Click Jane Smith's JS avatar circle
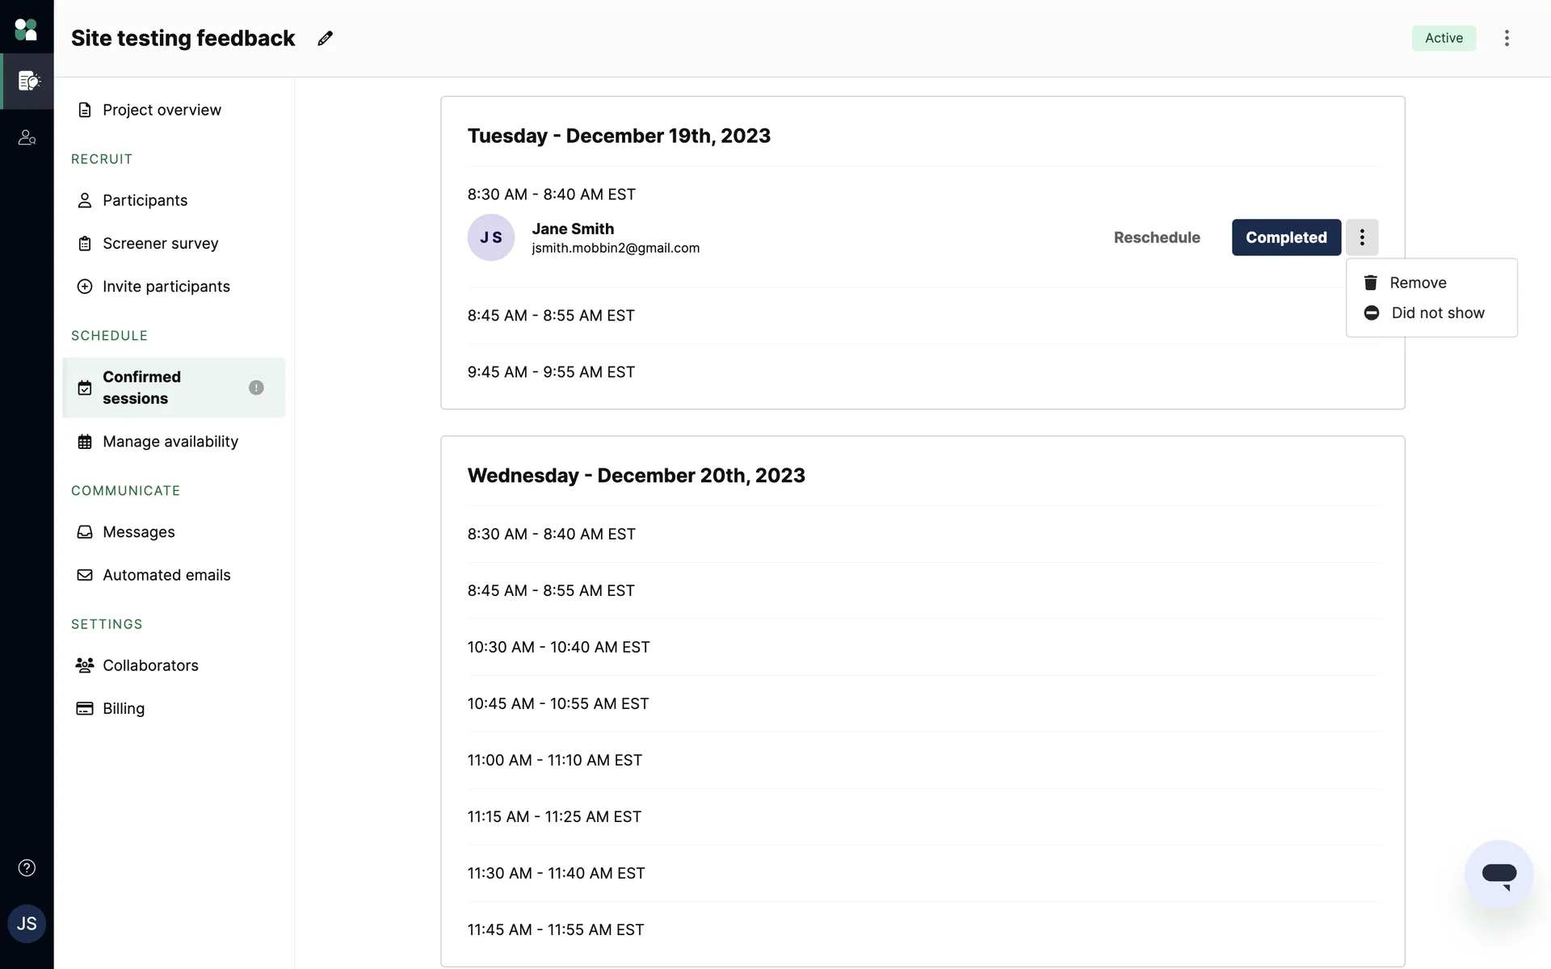Image resolution: width=1551 pixels, height=969 pixels. (x=491, y=237)
